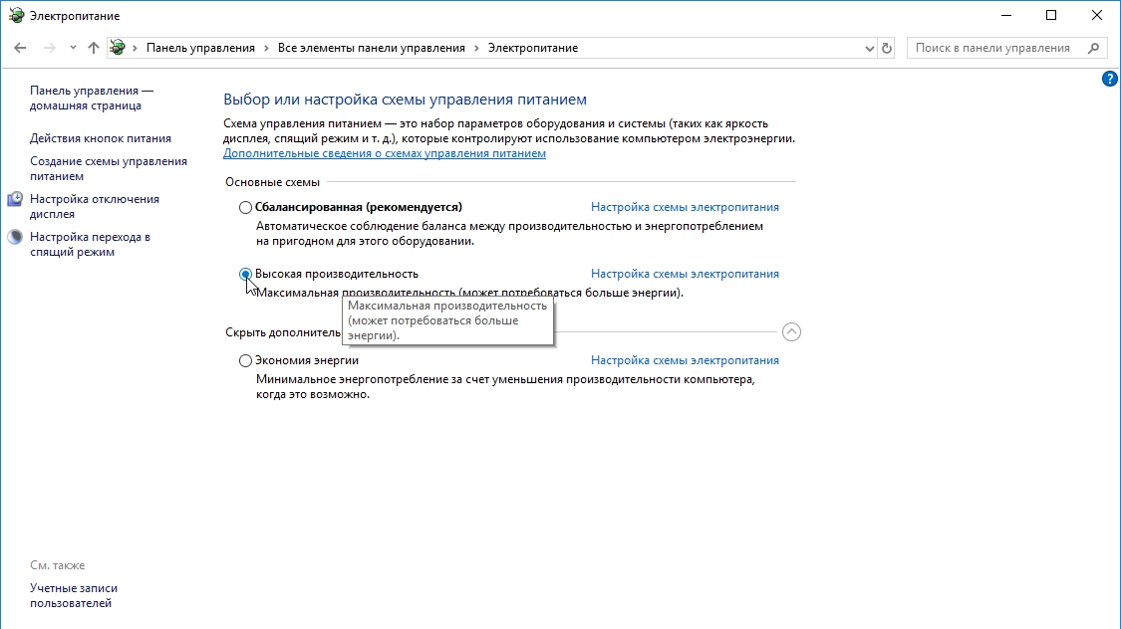Open plan settings for Высокая производительность
Screen dimensions: 1121x629
(685, 274)
